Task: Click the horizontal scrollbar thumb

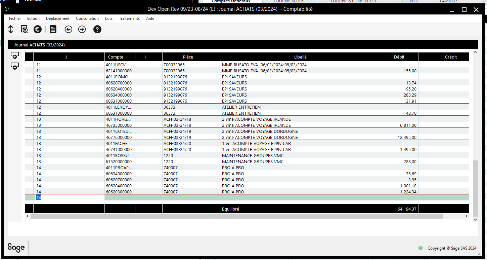Action: tap(237, 216)
